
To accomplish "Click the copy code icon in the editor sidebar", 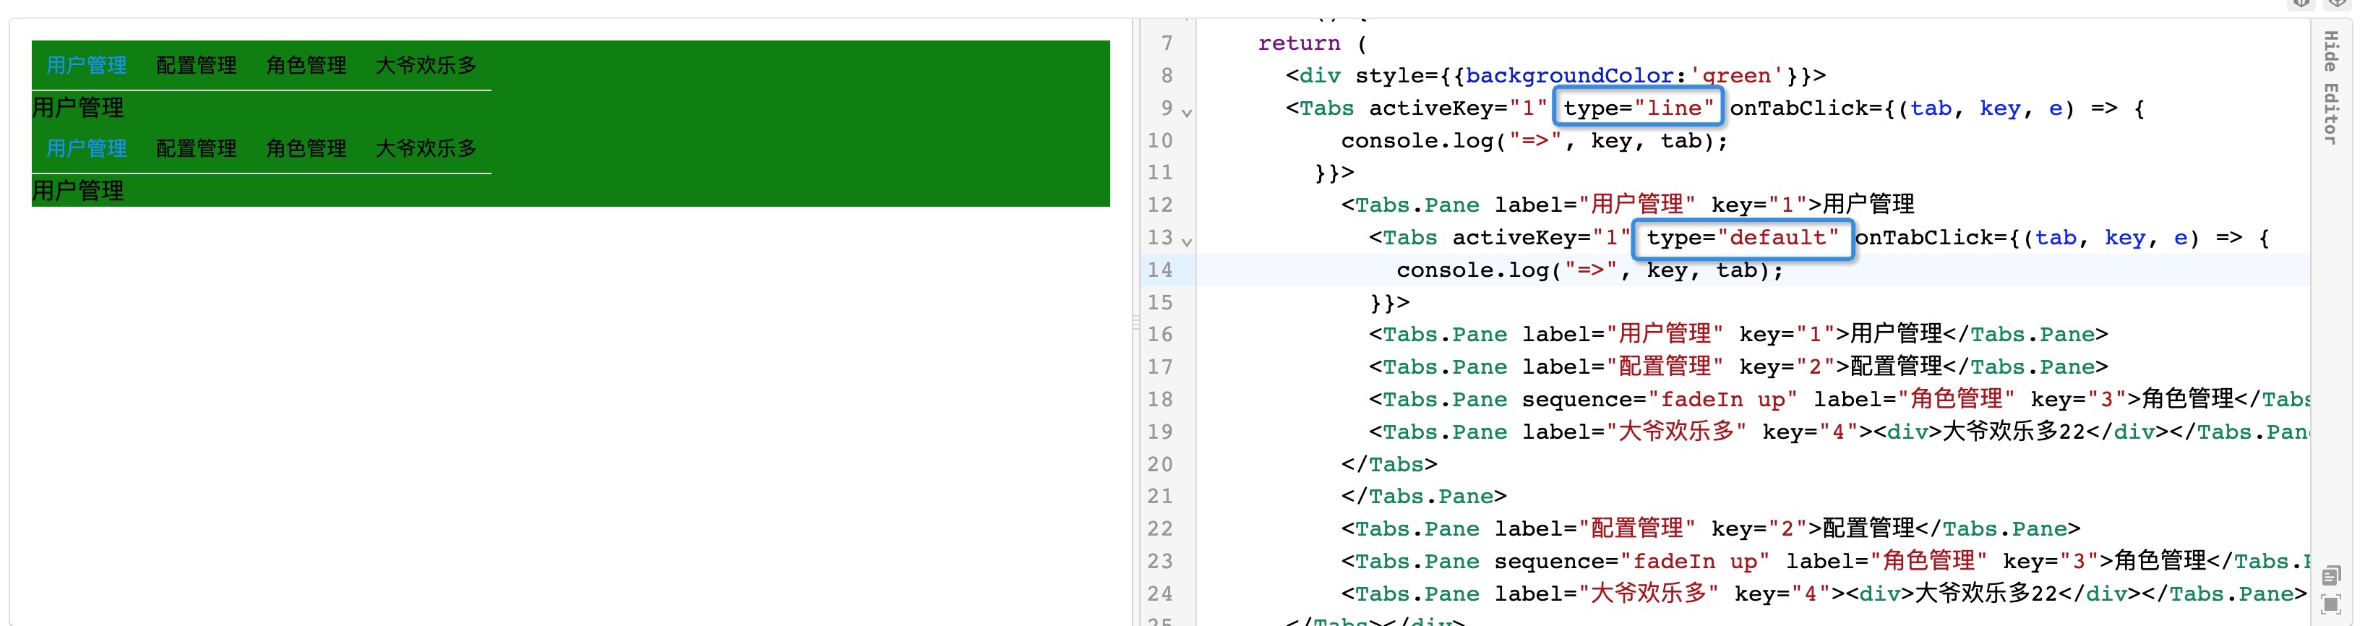I will (x=2330, y=575).
